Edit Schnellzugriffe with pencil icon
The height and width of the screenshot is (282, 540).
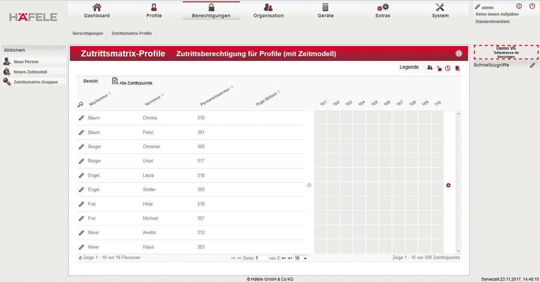(532, 65)
